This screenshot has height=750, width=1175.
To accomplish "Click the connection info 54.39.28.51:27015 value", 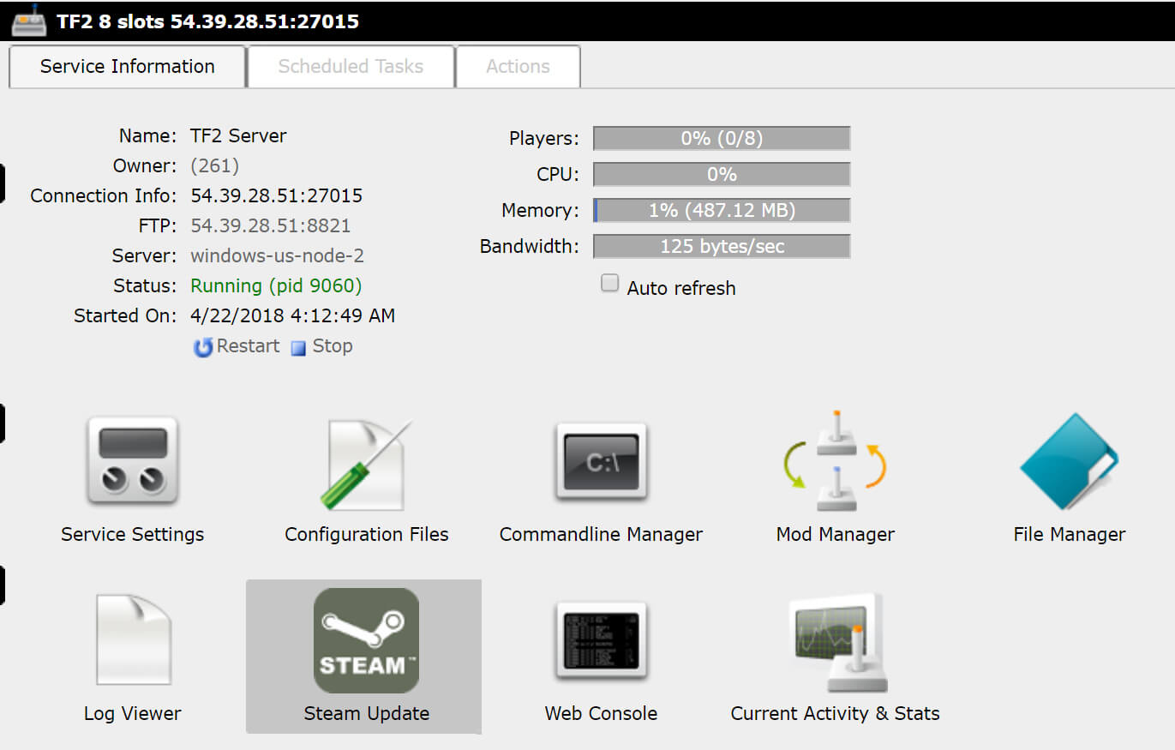I will (x=277, y=195).
